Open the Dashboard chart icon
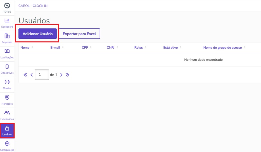The height and width of the screenshot is (152, 261). pyautogui.click(x=7, y=21)
